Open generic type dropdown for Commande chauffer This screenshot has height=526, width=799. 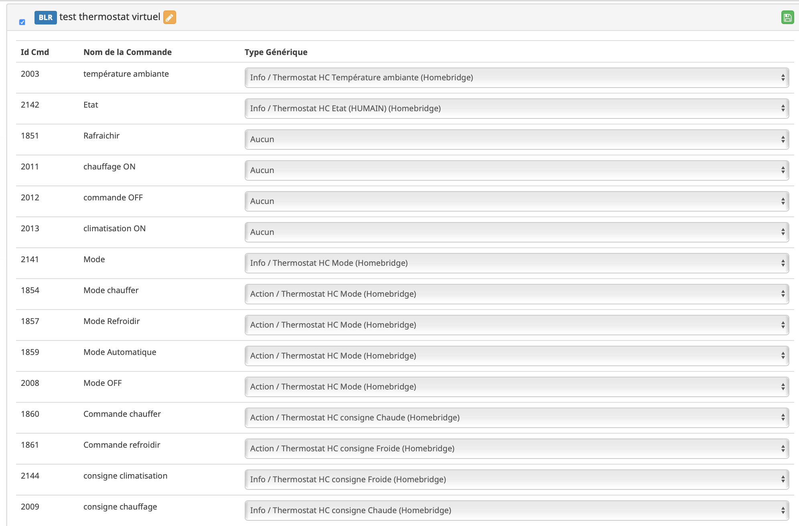pyautogui.click(x=517, y=418)
